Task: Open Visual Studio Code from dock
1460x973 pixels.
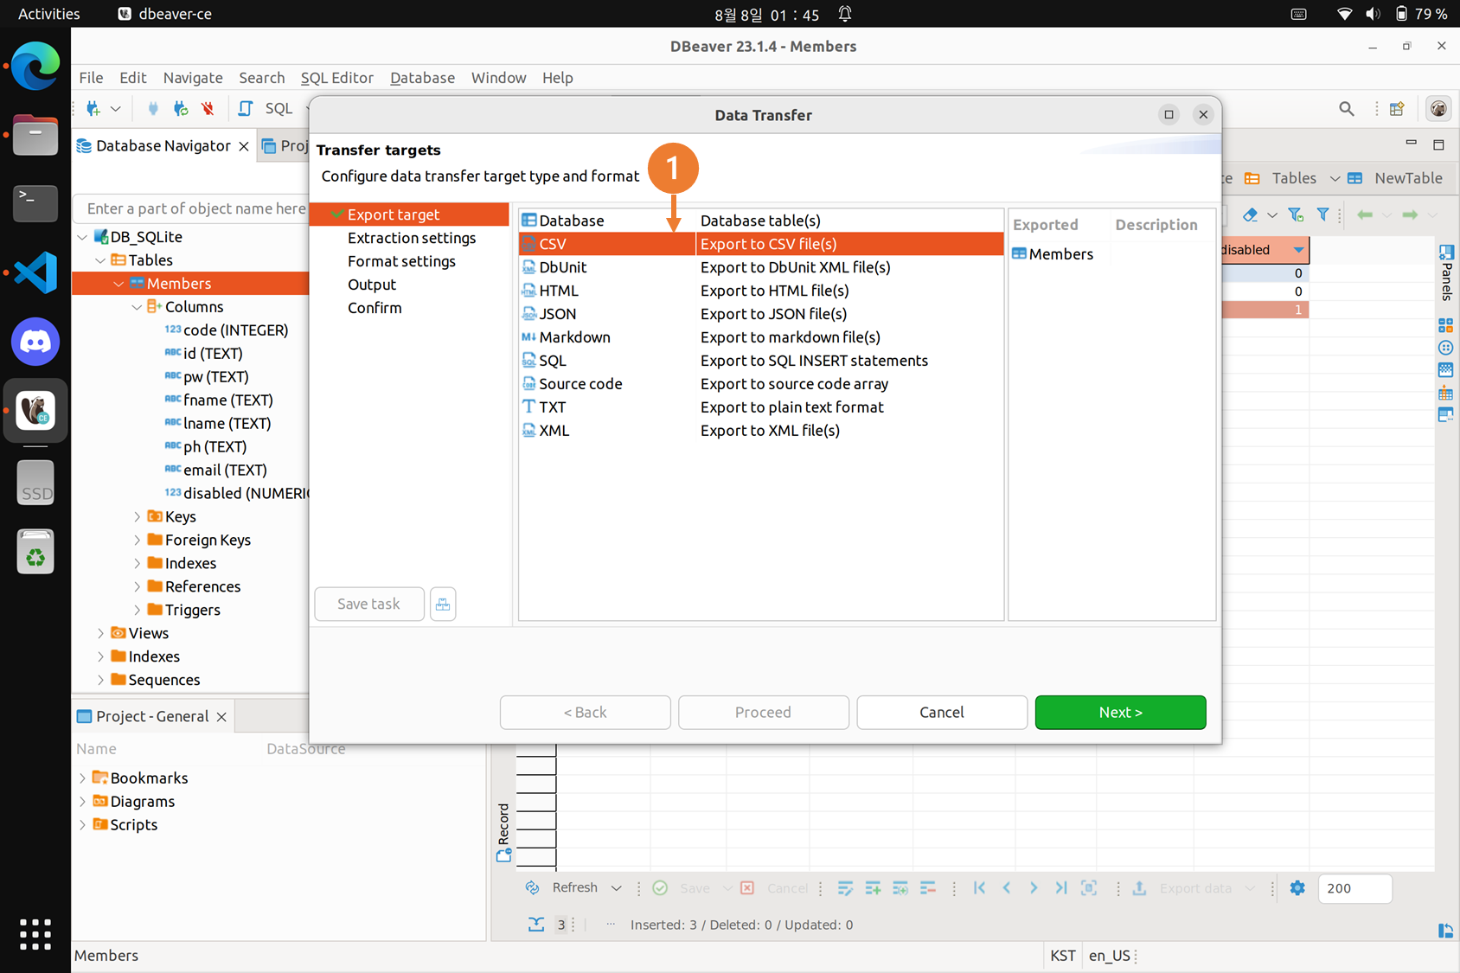Action: tap(35, 272)
